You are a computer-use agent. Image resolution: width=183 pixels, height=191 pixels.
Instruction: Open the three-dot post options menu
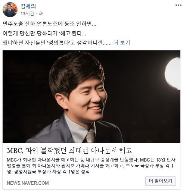pyautogui.click(x=178, y=5)
